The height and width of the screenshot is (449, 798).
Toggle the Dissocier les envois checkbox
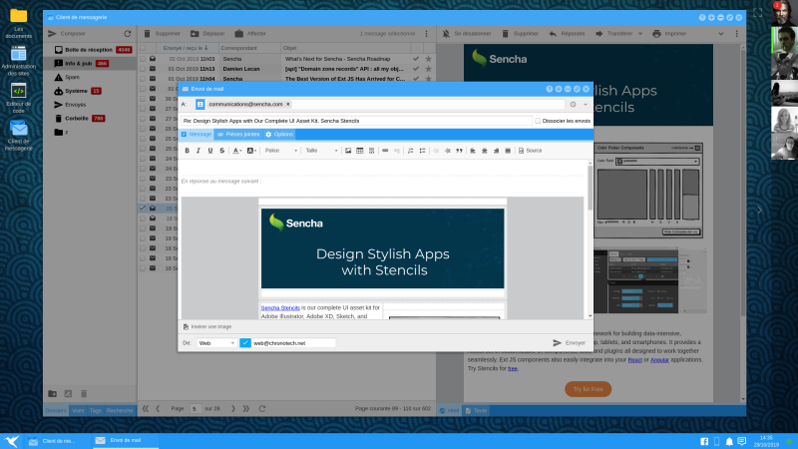[x=538, y=121]
